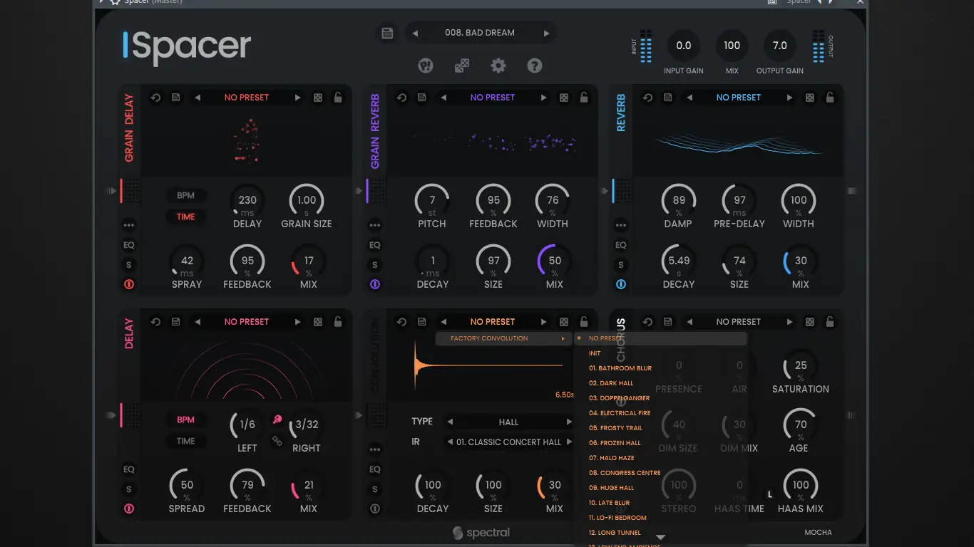Open the global preset browser icon
Image resolution: width=974 pixels, height=547 pixels.
(x=387, y=33)
